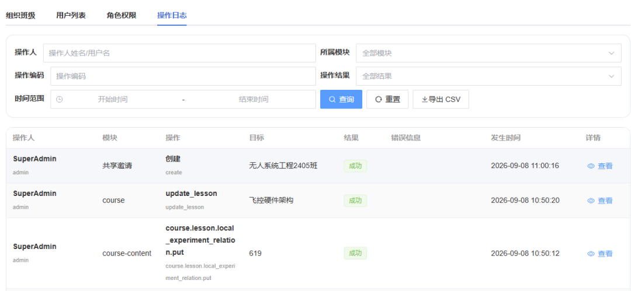Click the 结束时间 date field
Image resolution: width=631 pixels, height=291 pixels.
(x=254, y=99)
